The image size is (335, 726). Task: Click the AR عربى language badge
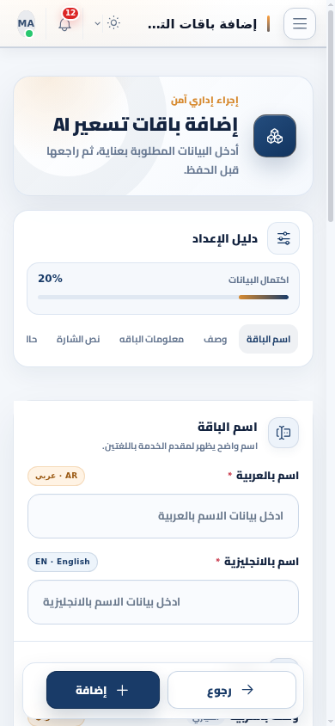[x=57, y=476]
